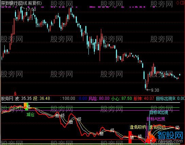This screenshot has height=145, width=185.
Task: Click the 风险: 80.00 indicator value
Action: 99,98
